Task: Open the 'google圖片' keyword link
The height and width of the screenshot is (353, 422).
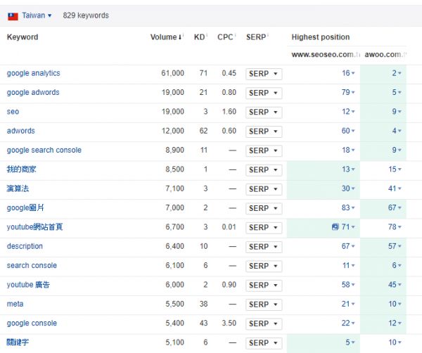Action: click(25, 207)
